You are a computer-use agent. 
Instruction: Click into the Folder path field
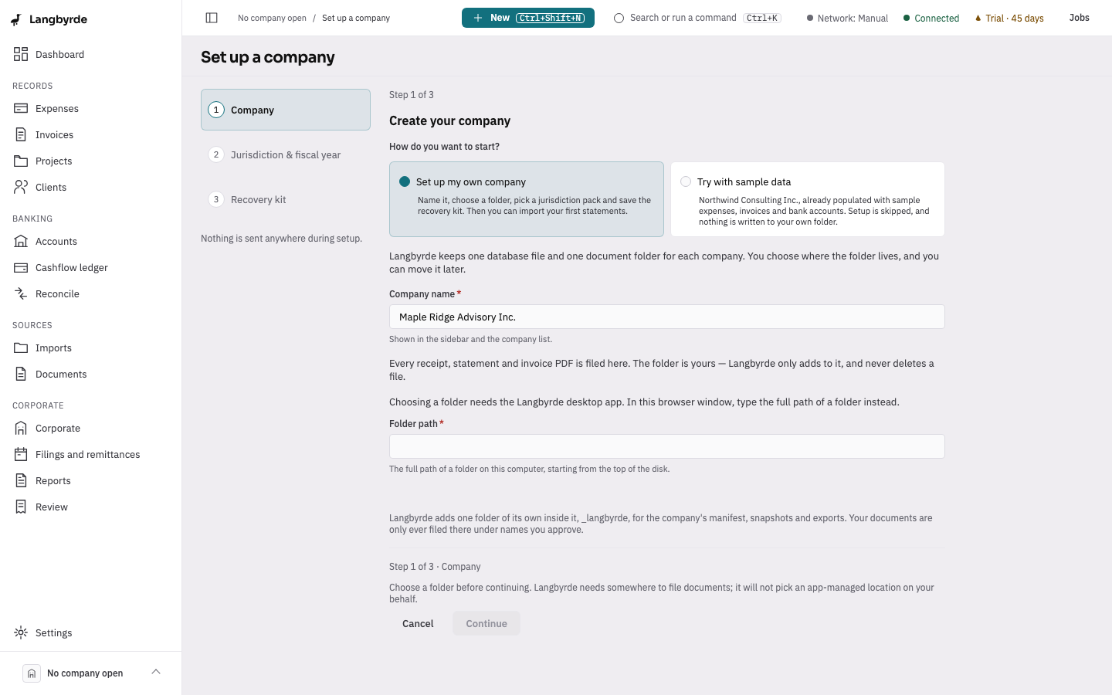[667, 446]
